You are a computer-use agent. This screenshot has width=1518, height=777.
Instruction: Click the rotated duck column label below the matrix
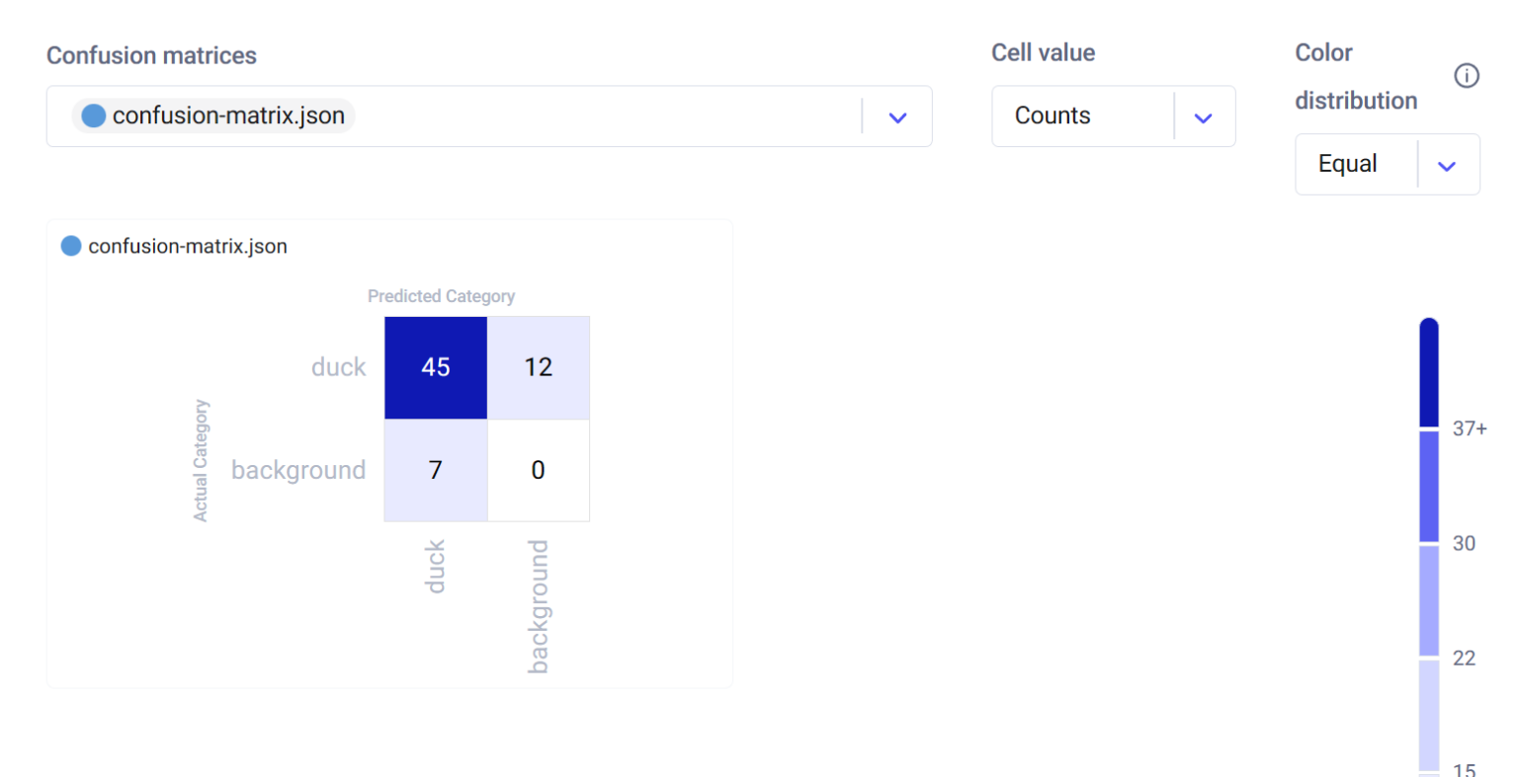point(435,567)
